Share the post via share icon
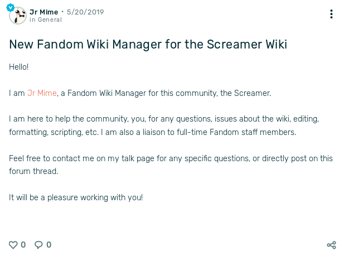This screenshot has height=256, width=344. point(331,245)
